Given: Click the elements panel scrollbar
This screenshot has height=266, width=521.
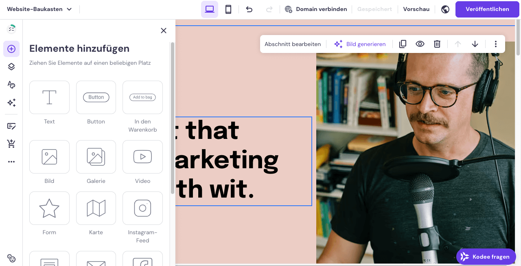Looking at the screenshot, I should 173,118.
